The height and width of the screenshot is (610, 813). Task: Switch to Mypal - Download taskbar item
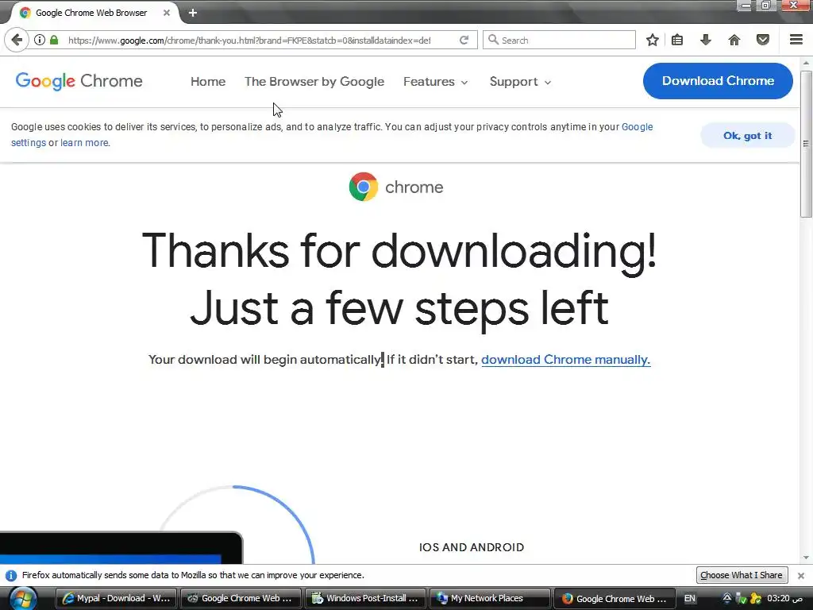click(116, 599)
